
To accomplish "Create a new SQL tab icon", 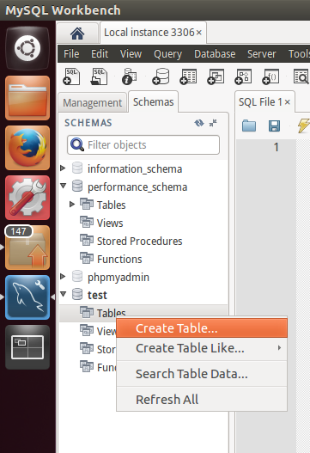I will coord(71,77).
